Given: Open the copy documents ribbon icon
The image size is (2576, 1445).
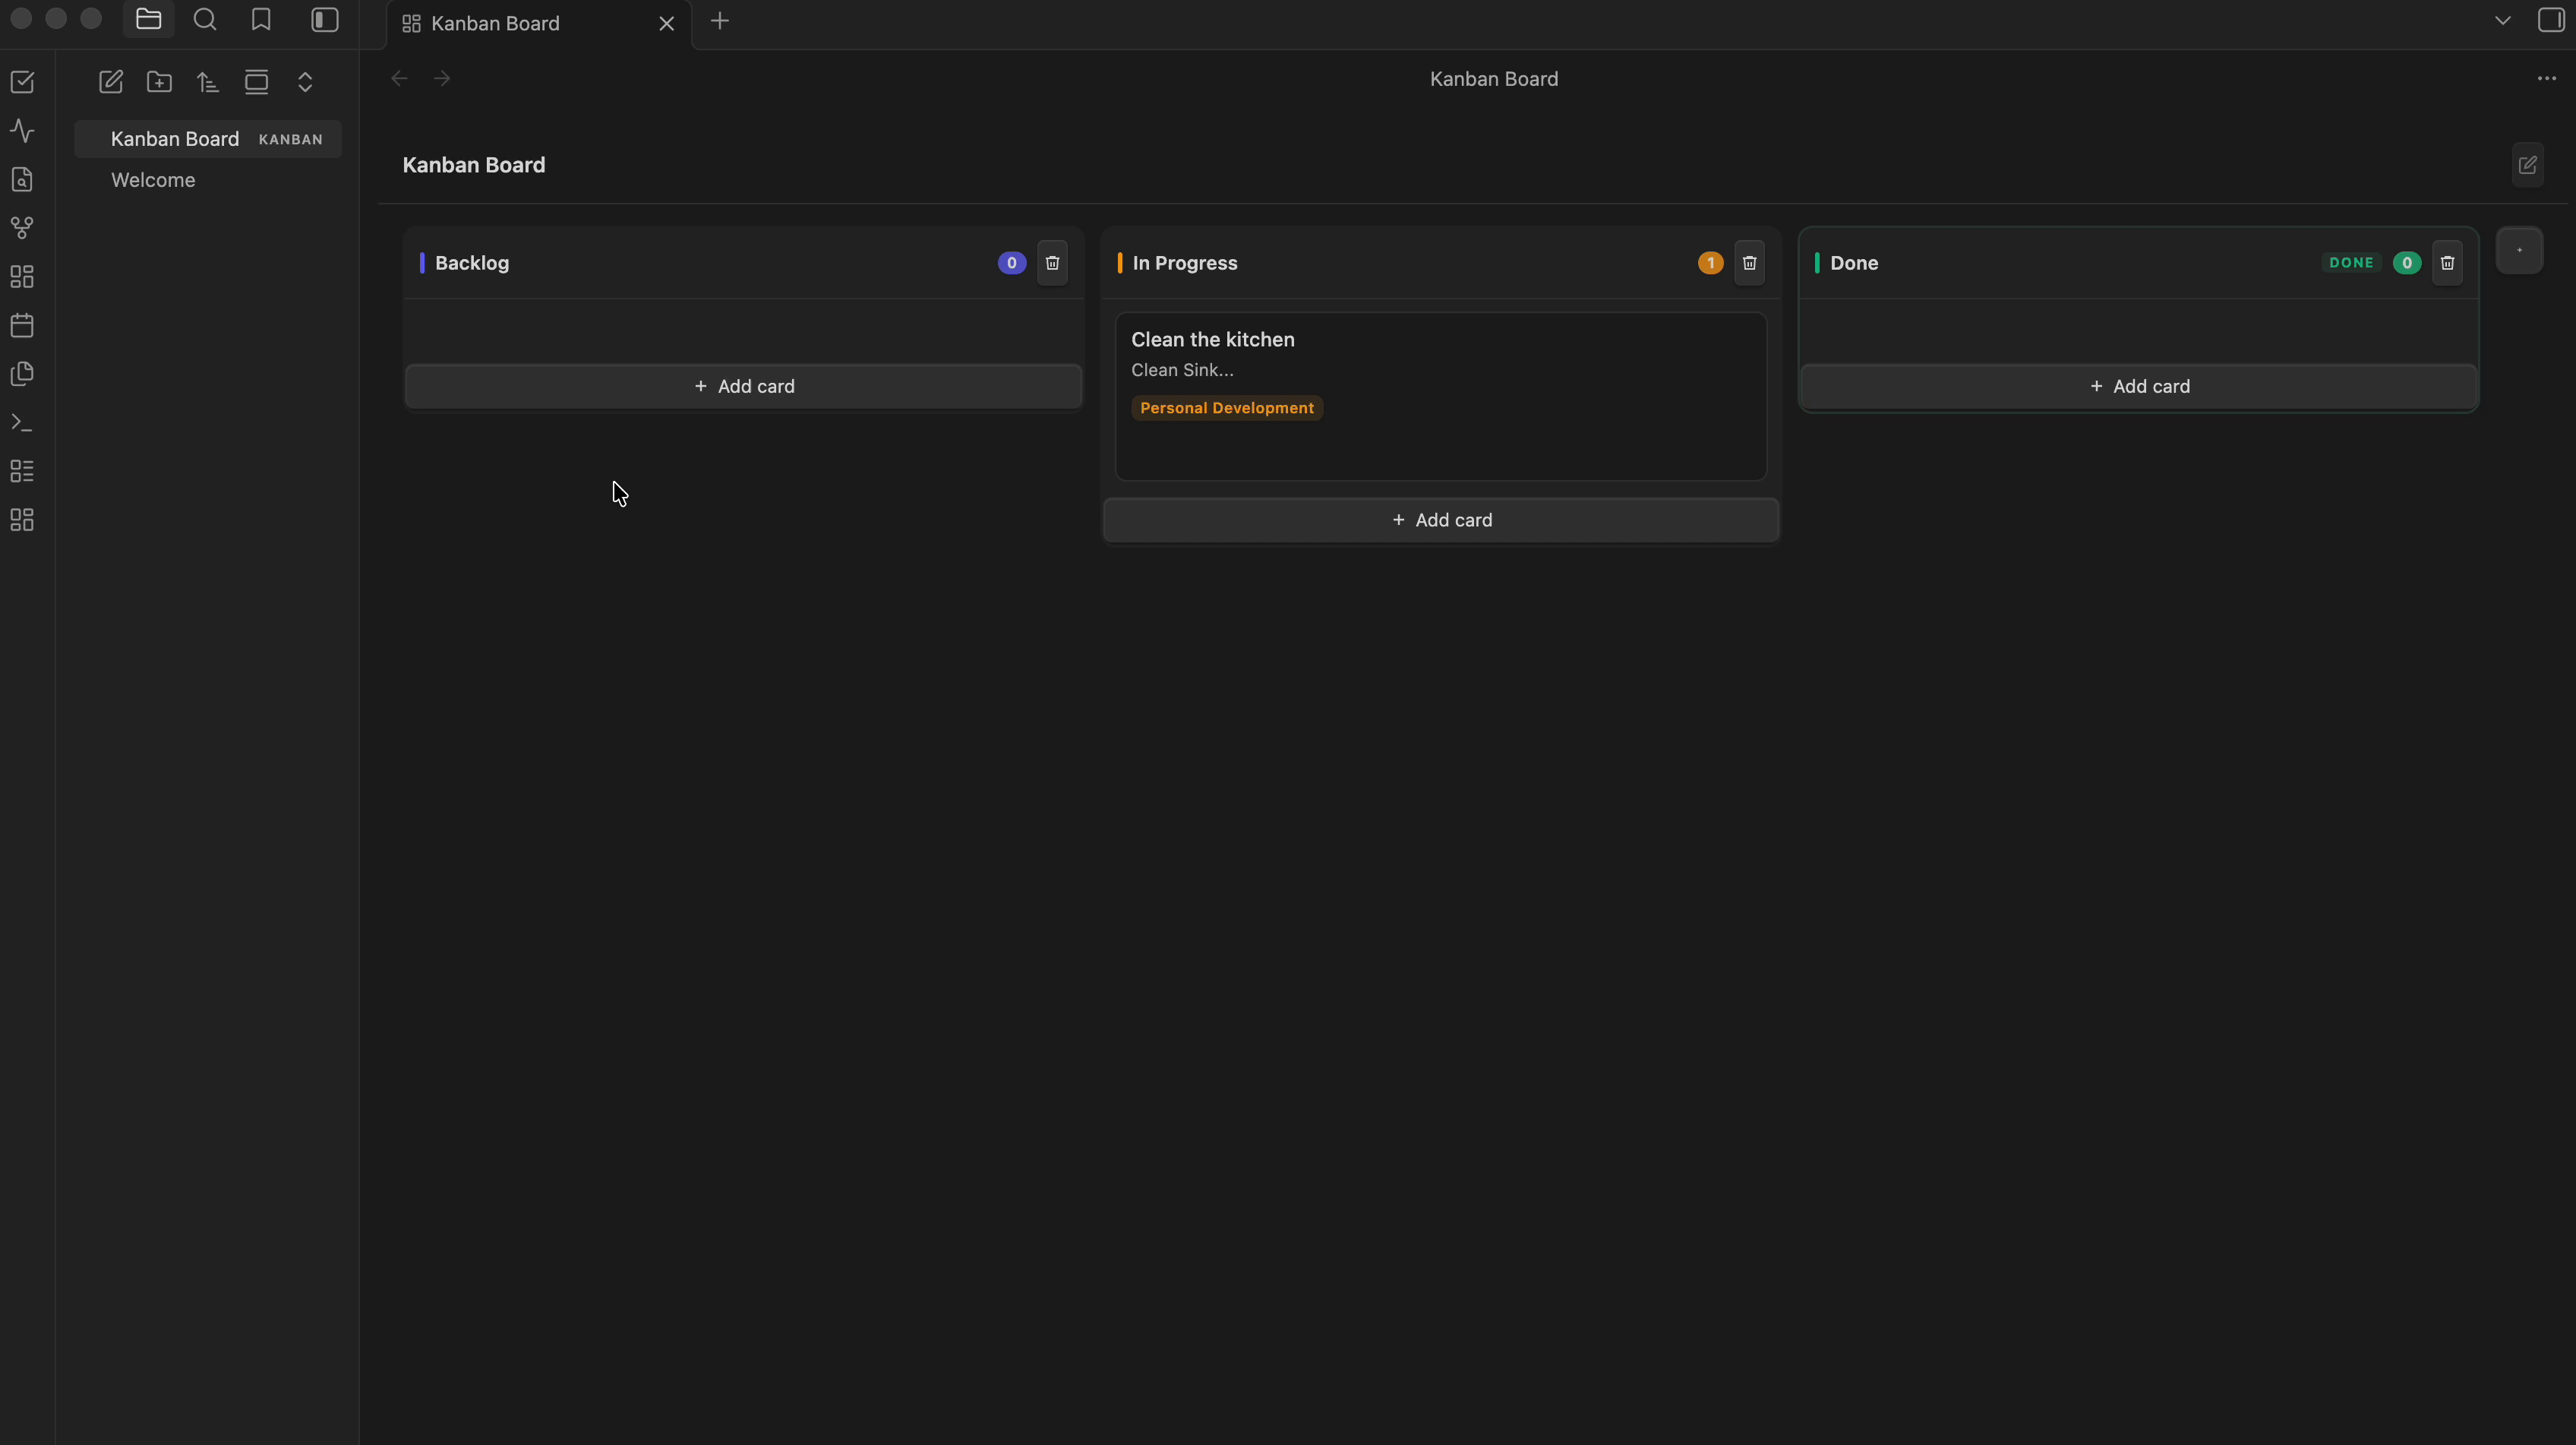Looking at the screenshot, I should (x=22, y=375).
